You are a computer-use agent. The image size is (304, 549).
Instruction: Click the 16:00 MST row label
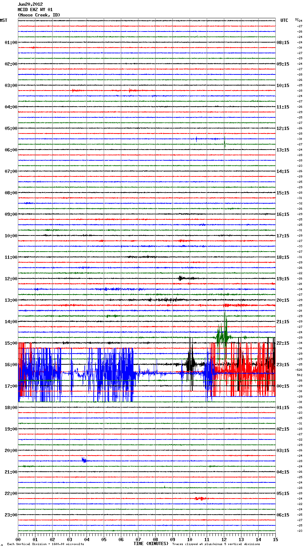click(x=11, y=365)
